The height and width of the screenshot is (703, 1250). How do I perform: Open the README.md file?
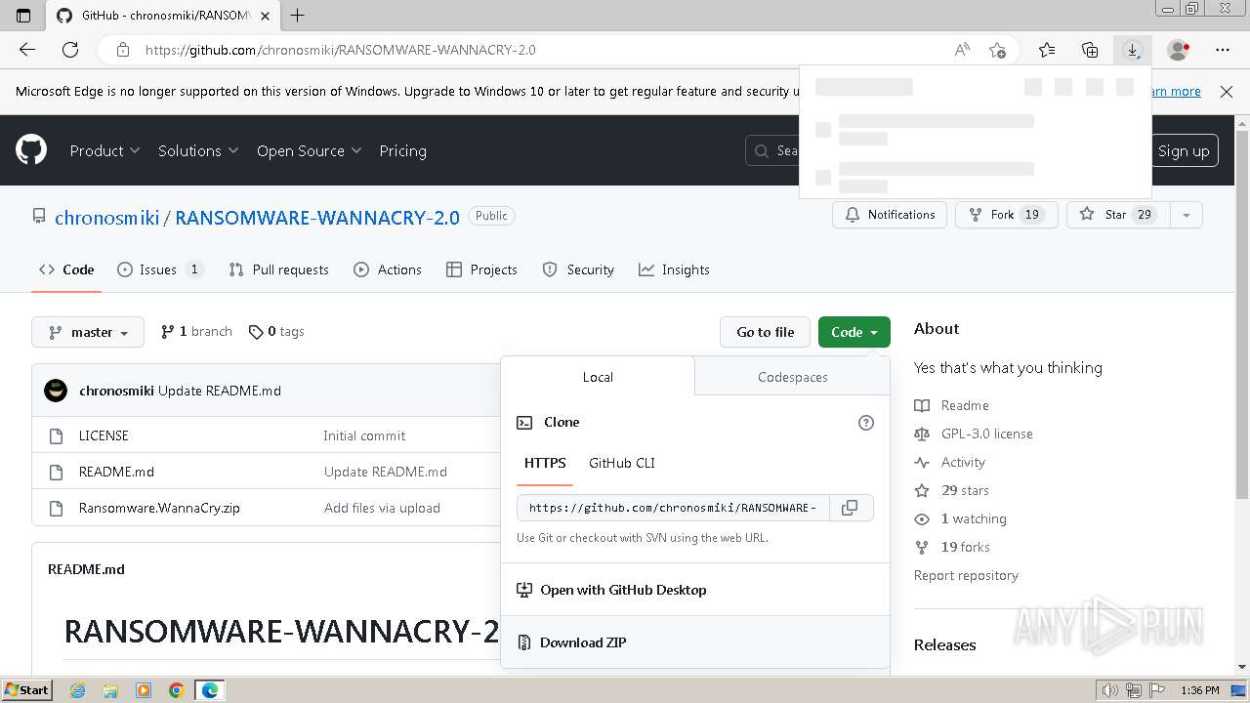pos(116,472)
